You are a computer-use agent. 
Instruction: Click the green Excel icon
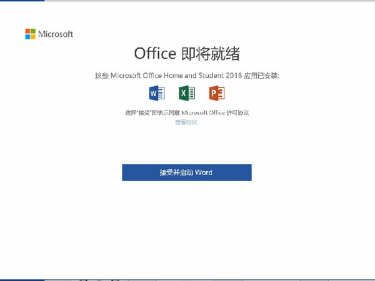(186, 94)
